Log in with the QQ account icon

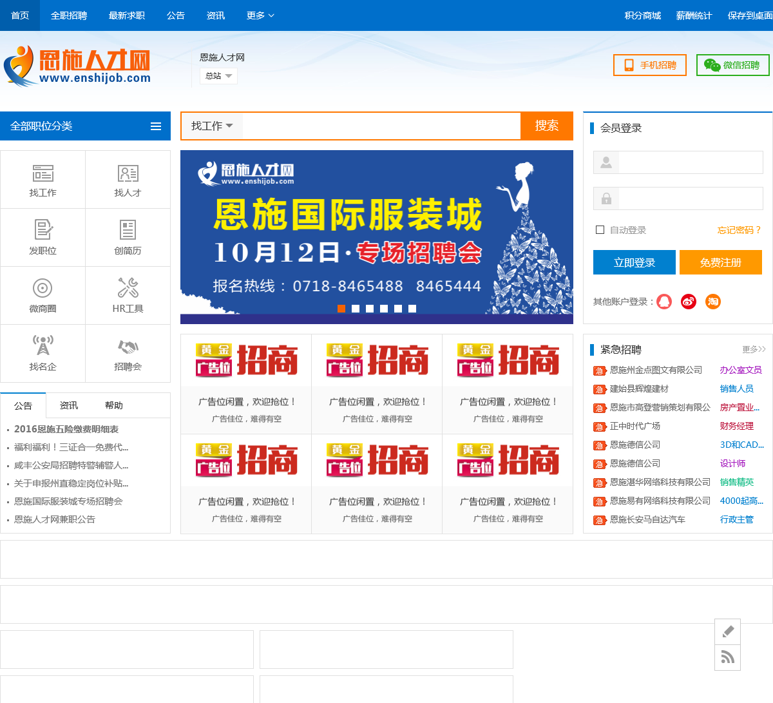[x=664, y=302]
